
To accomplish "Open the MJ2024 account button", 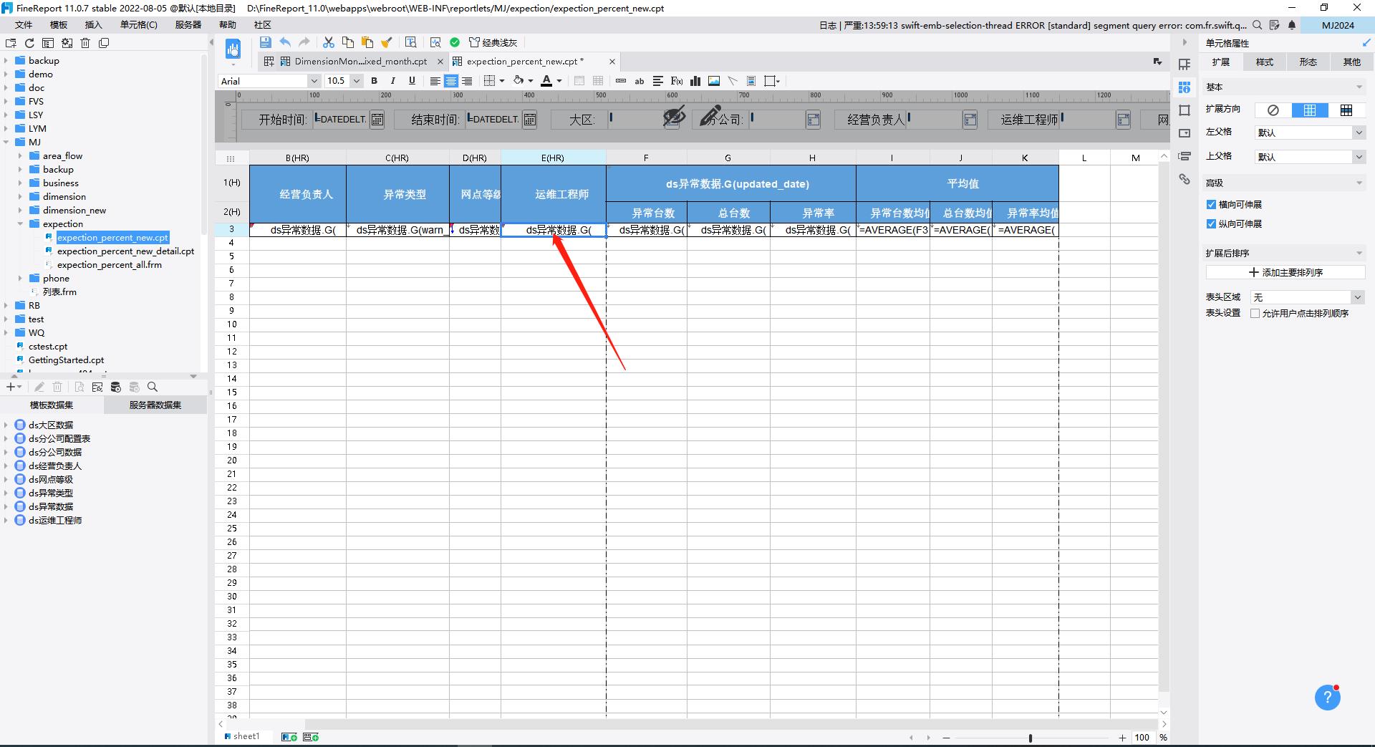I will click(x=1338, y=25).
